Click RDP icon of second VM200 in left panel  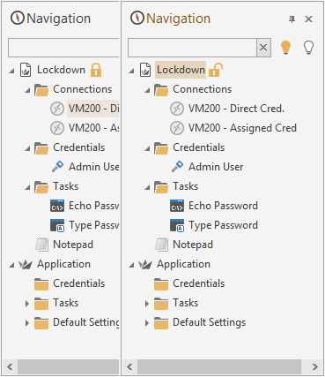point(57,128)
